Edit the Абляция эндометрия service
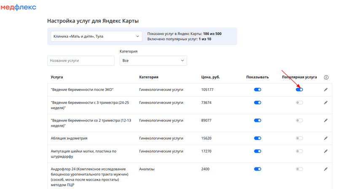This screenshot has width=337, height=189. tap(326, 138)
